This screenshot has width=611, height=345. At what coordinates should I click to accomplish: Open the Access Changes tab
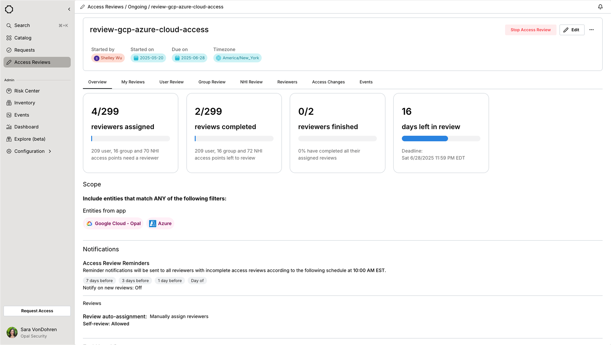click(328, 82)
